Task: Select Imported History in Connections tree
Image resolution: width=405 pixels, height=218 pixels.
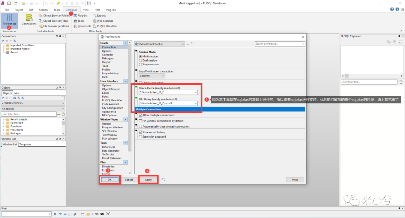Action: 20,49
